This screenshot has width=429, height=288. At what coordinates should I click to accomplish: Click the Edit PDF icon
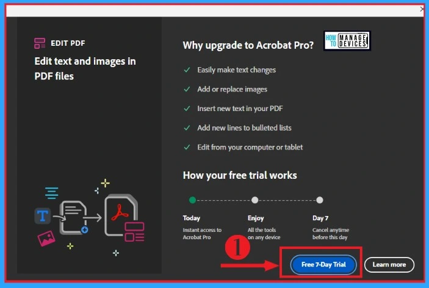tap(40, 43)
